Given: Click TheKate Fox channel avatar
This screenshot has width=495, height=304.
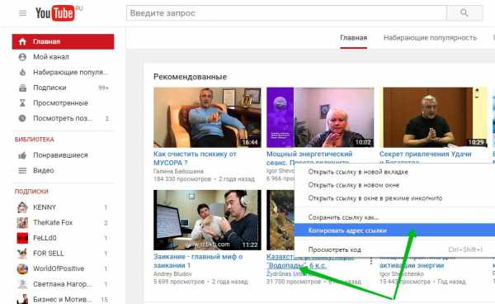Looking at the screenshot, I should (22, 223).
